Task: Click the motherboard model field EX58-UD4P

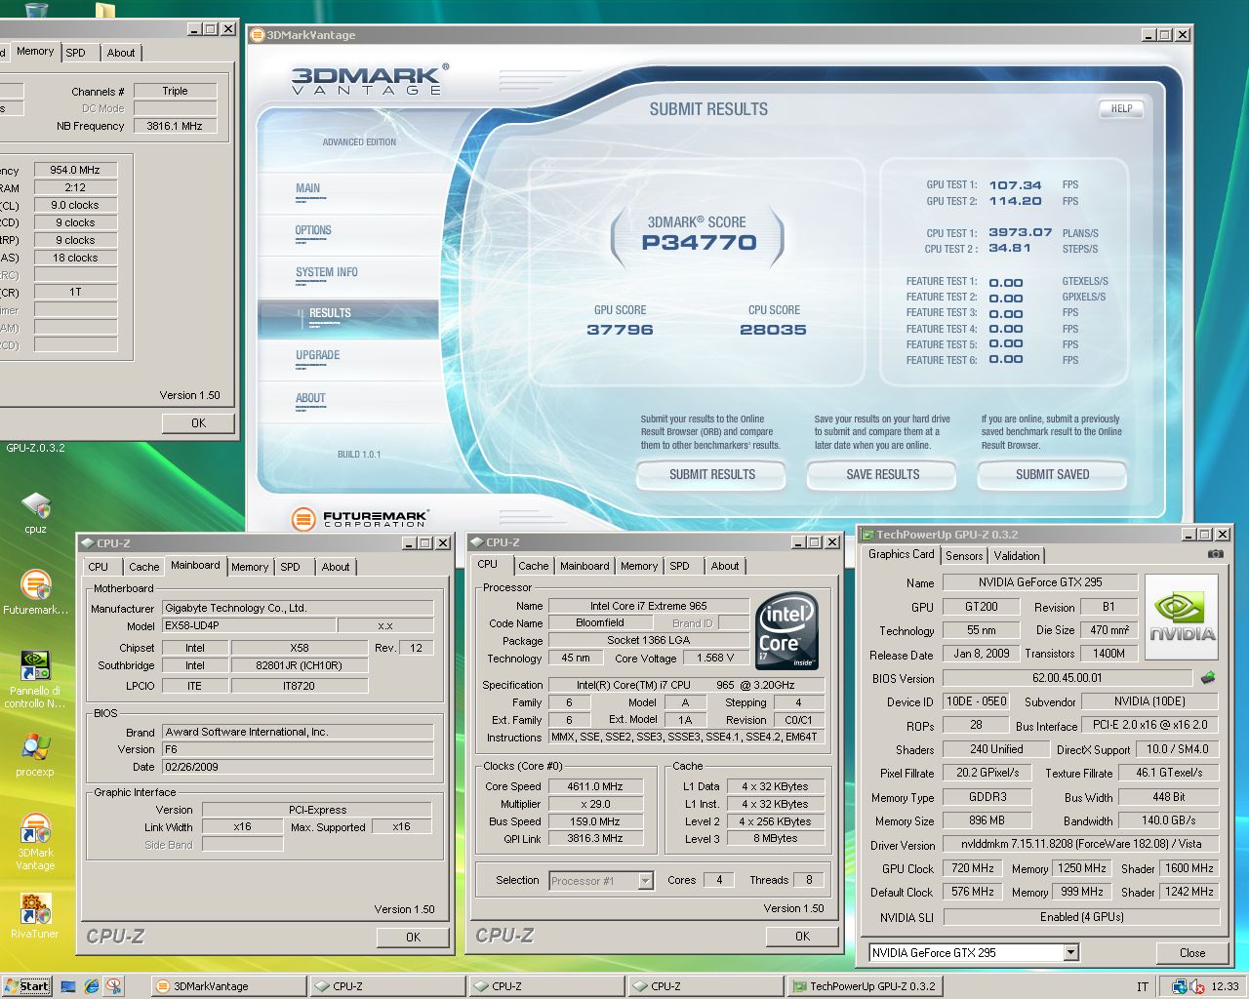Action: [249, 625]
